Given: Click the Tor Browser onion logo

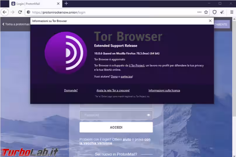Looking at the screenshot, I should click(66, 53).
